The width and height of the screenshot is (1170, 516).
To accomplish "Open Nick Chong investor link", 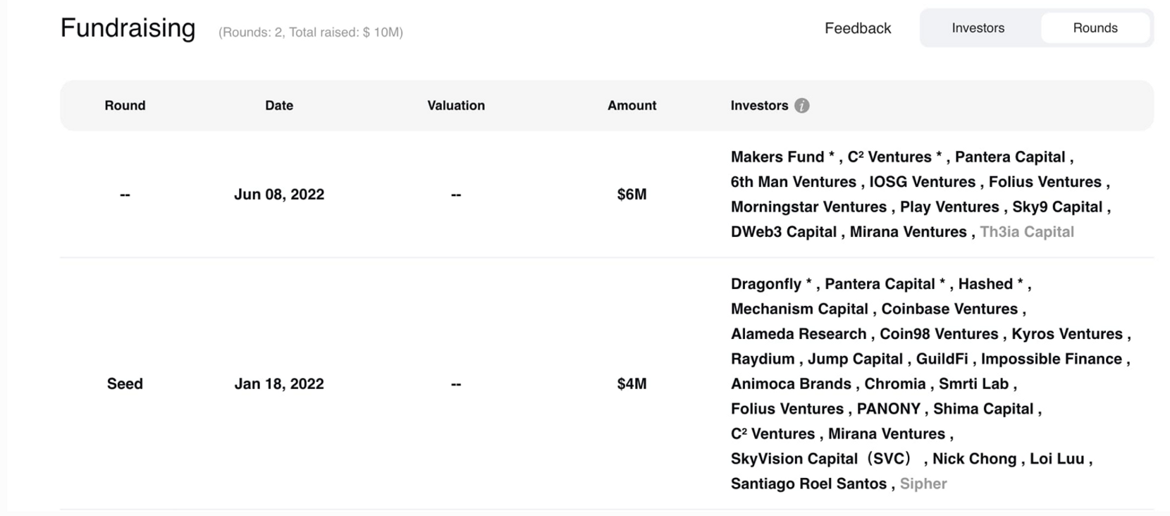I will pos(974,459).
